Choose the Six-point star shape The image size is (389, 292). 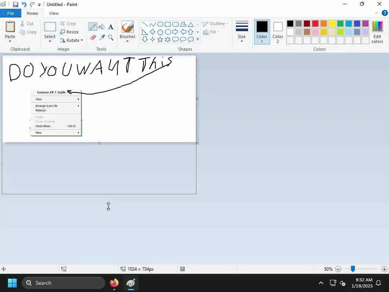click(x=168, y=39)
